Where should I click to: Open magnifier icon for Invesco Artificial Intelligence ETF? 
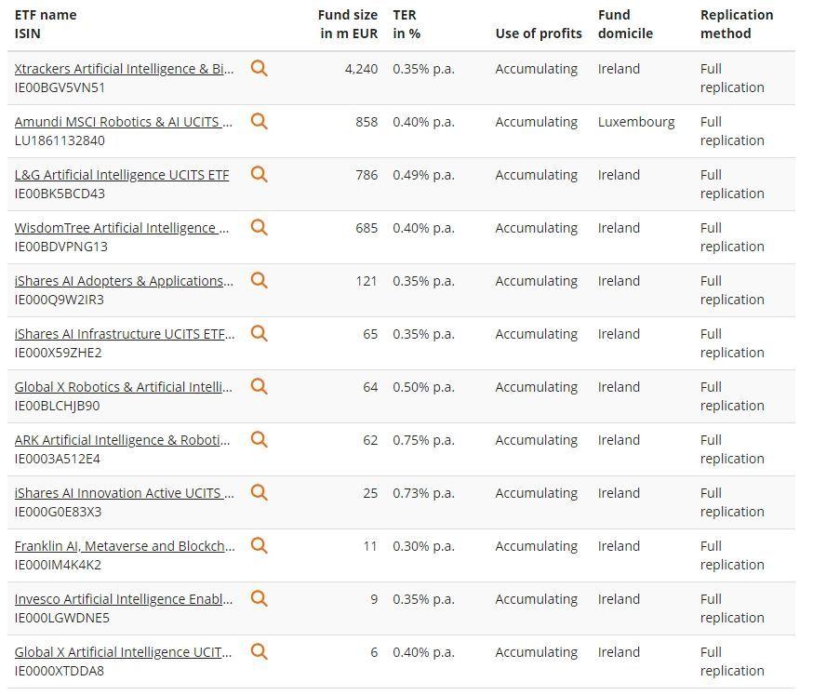coord(260,598)
